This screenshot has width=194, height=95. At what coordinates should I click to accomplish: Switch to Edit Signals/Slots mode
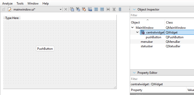click(x=78, y=9)
